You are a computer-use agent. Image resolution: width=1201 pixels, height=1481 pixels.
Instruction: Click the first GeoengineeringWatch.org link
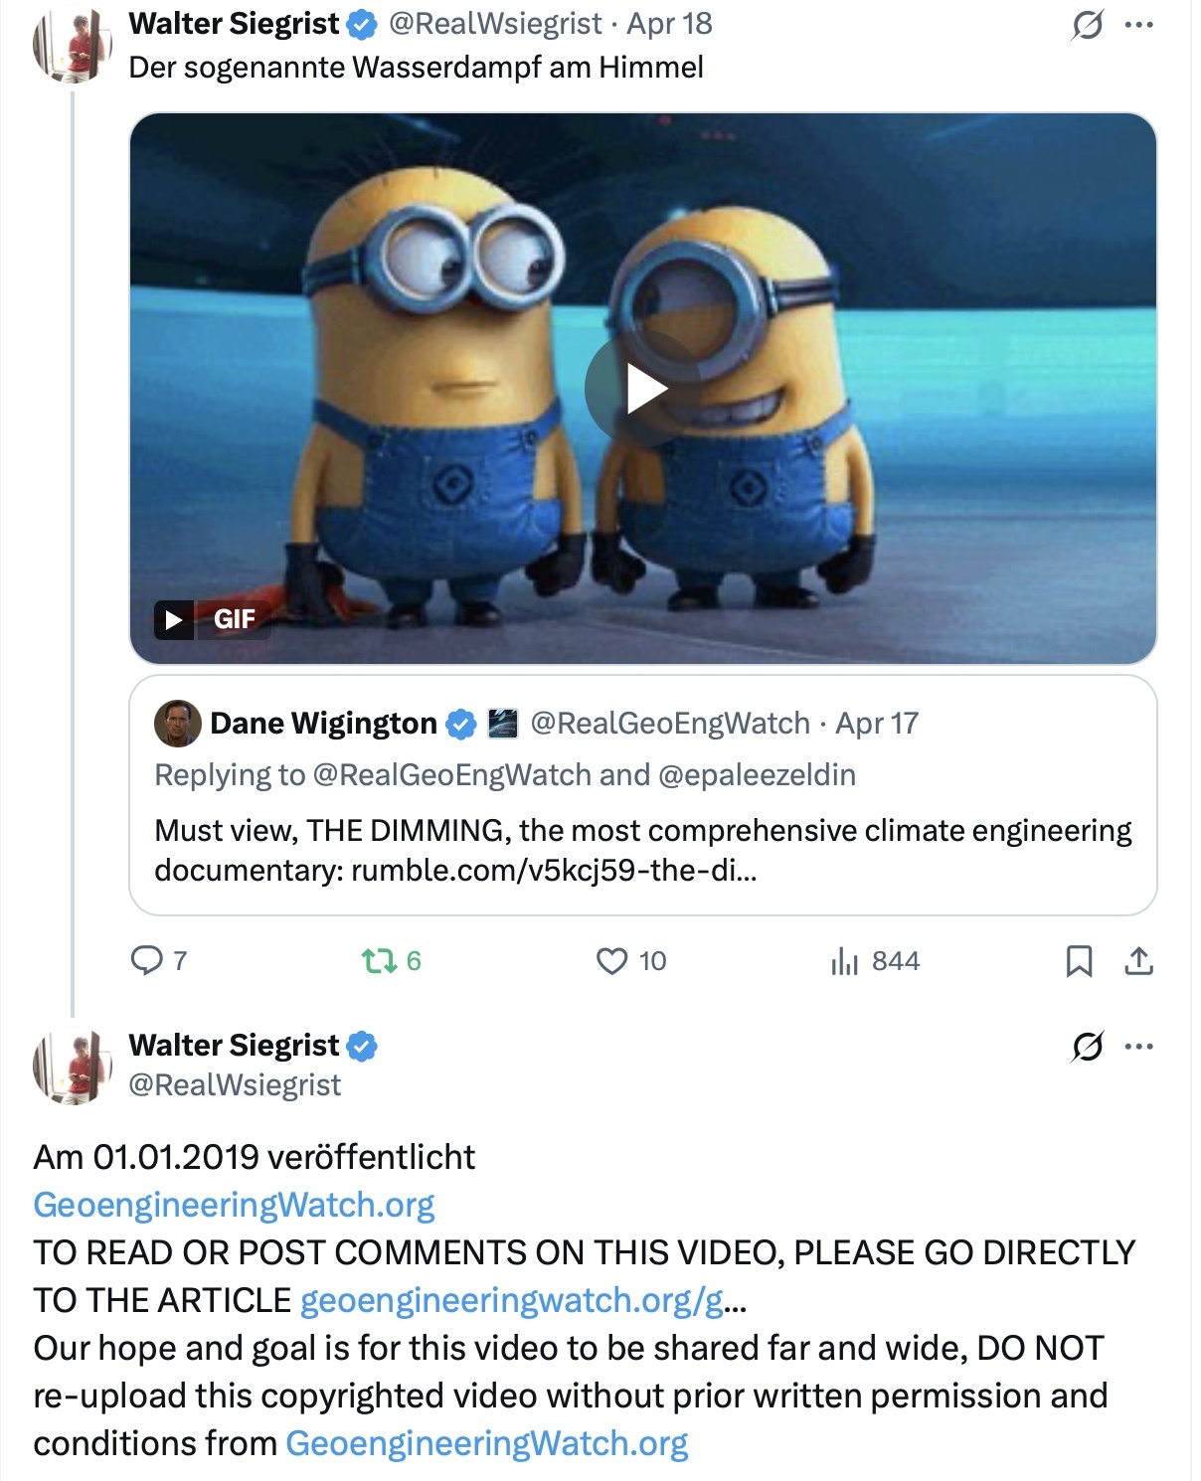coord(234,1205)
